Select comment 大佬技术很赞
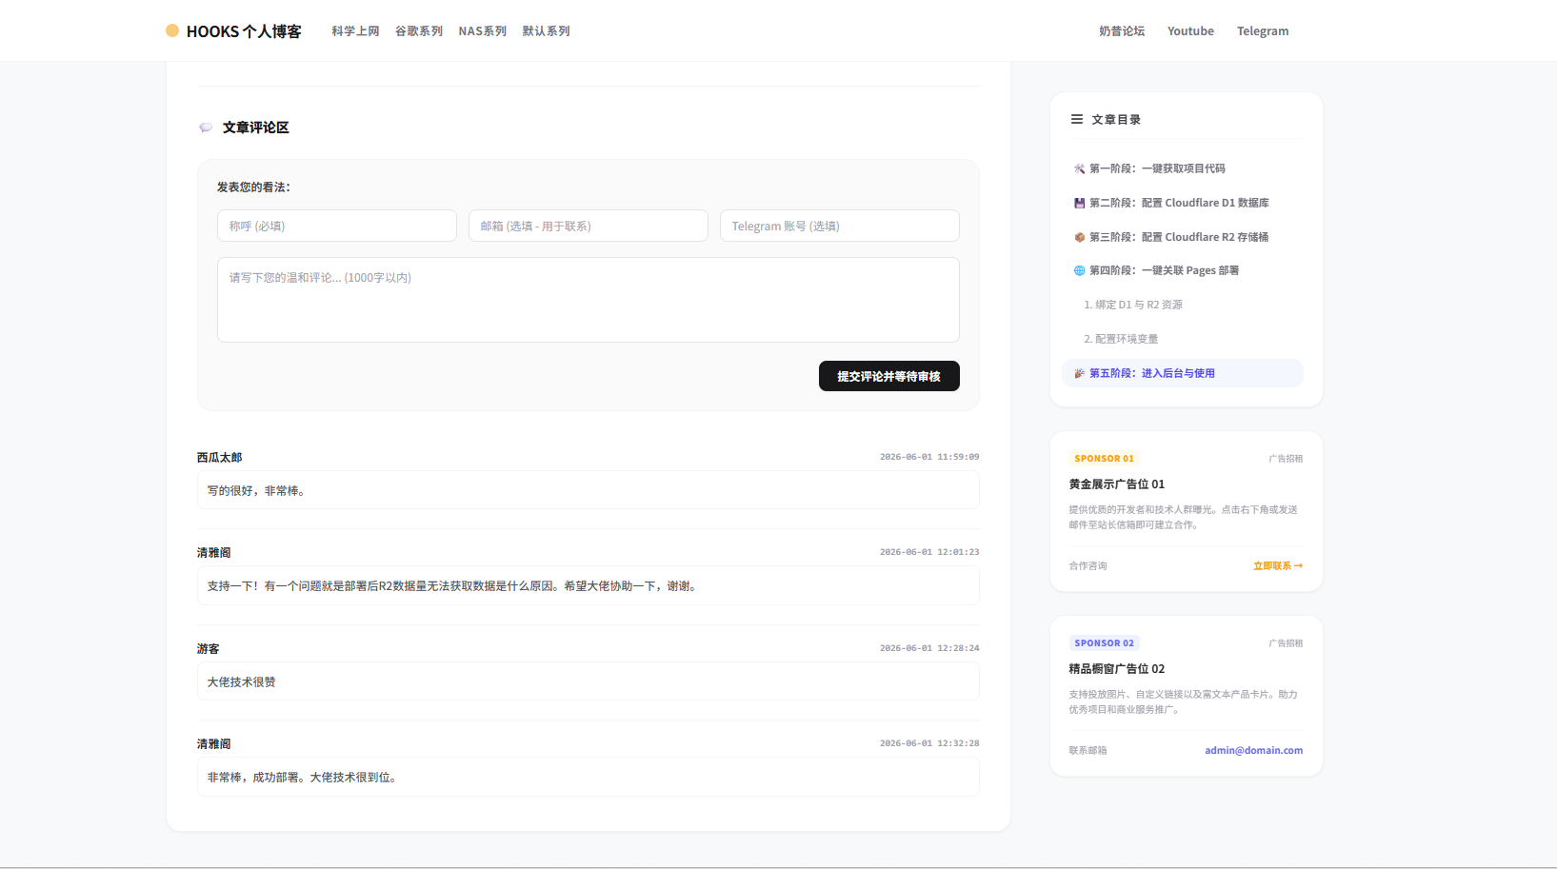 pyautogui.click(x=242, y=682)
